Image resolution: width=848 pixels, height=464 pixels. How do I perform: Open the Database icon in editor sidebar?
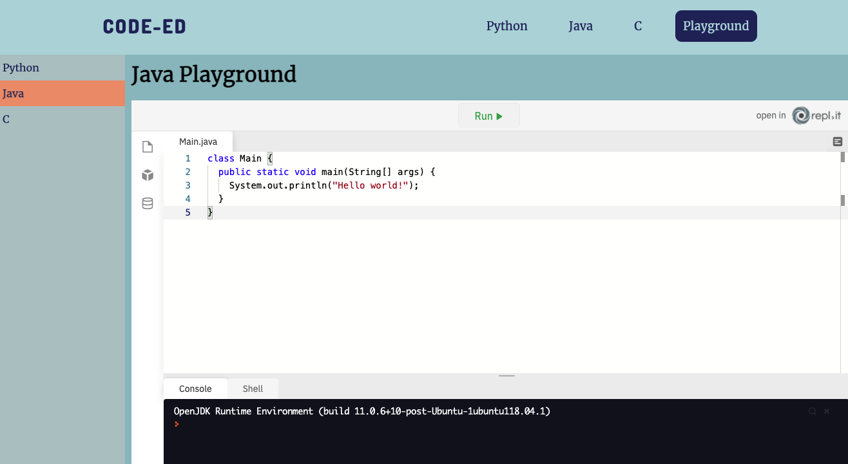tap(148, 203)
